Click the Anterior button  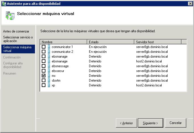pyautogui.click(x=126, y=123)
